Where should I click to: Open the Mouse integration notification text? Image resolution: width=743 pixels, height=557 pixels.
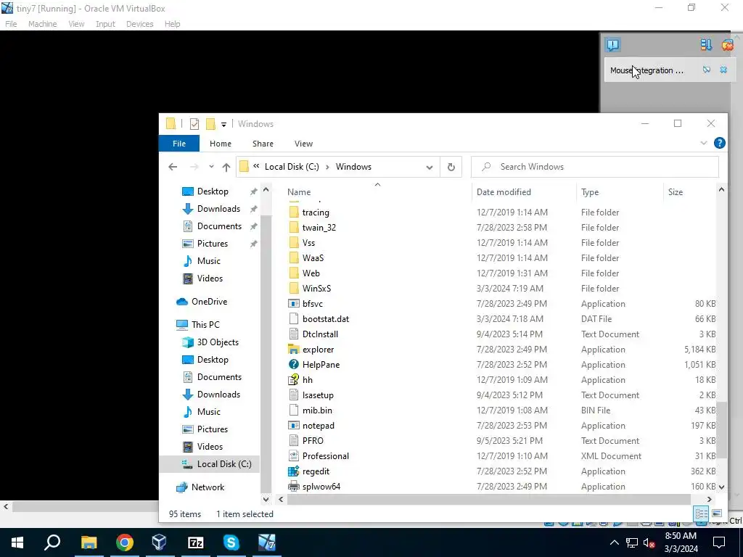646,70
